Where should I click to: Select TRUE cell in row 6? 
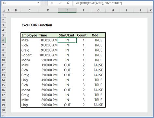98,40
